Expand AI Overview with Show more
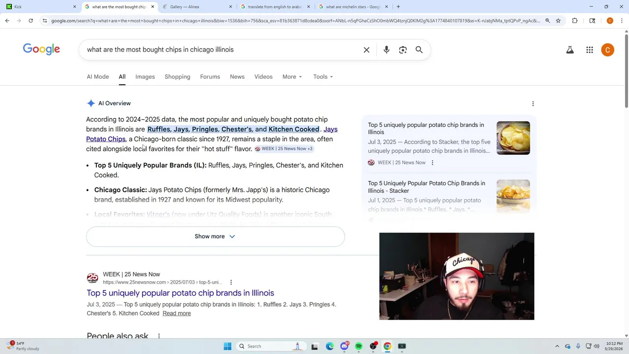This screenshot has width=629, height=354. point(215,236)
